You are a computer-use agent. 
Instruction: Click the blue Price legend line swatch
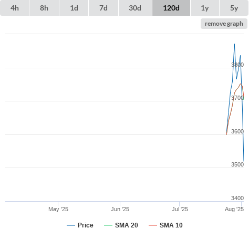pyautogui.click(x=71, y=225)
